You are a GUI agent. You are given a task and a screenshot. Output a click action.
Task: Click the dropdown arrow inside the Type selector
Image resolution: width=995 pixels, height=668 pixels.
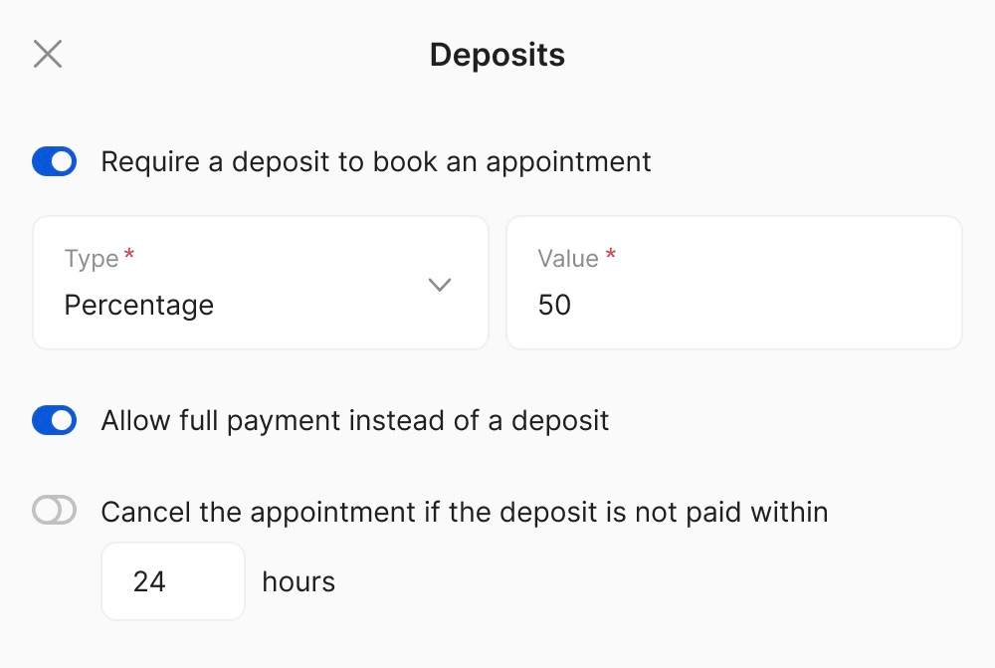(x=439, y=285)
